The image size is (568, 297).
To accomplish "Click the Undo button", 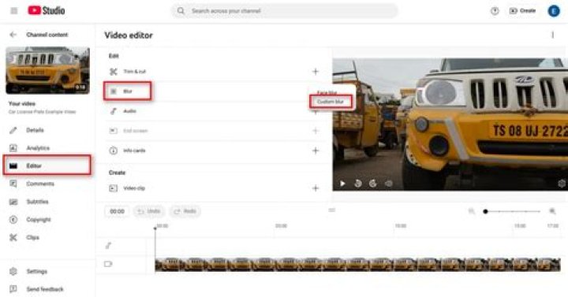I will point(149,211).
